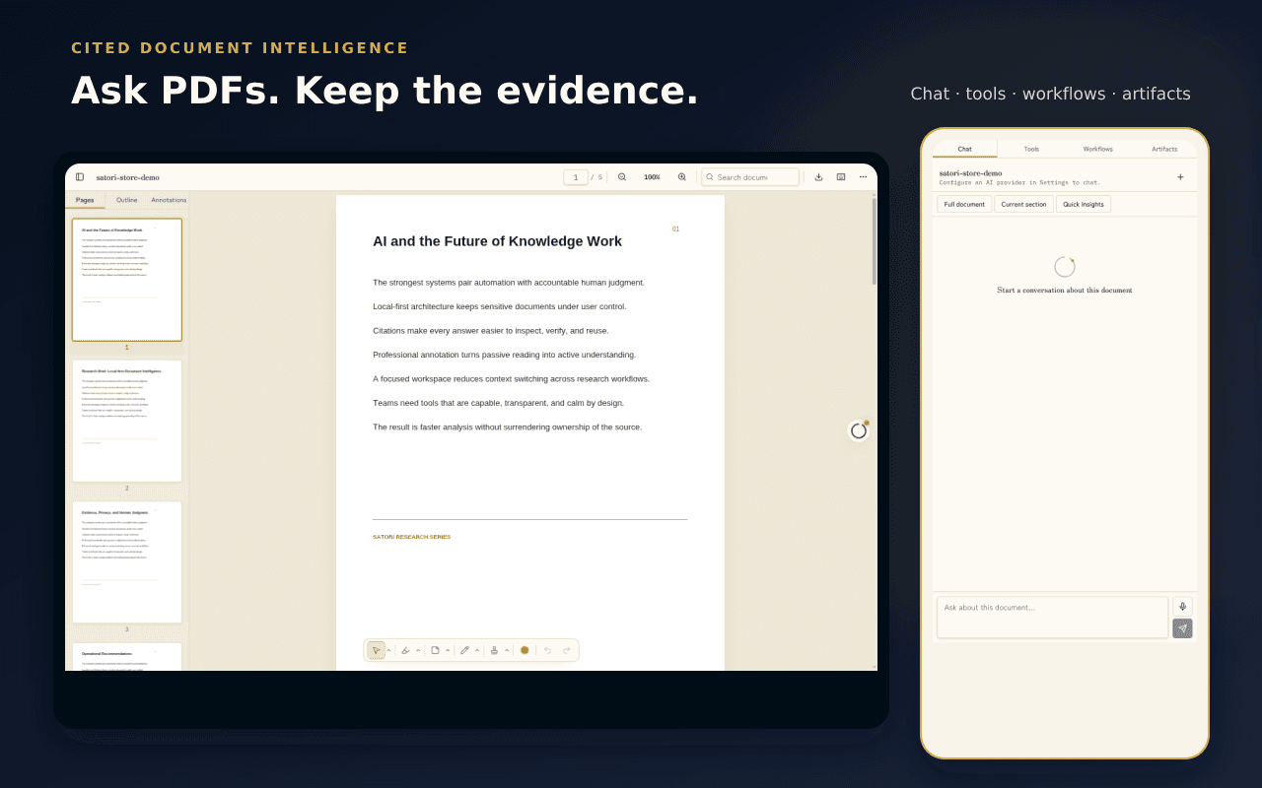Switch to the Pages sidebar tab

point(85,200)
